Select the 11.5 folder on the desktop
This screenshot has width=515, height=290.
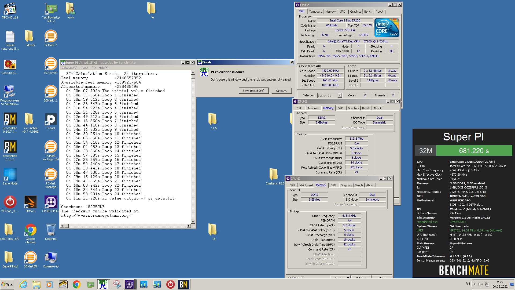(214, 121)
